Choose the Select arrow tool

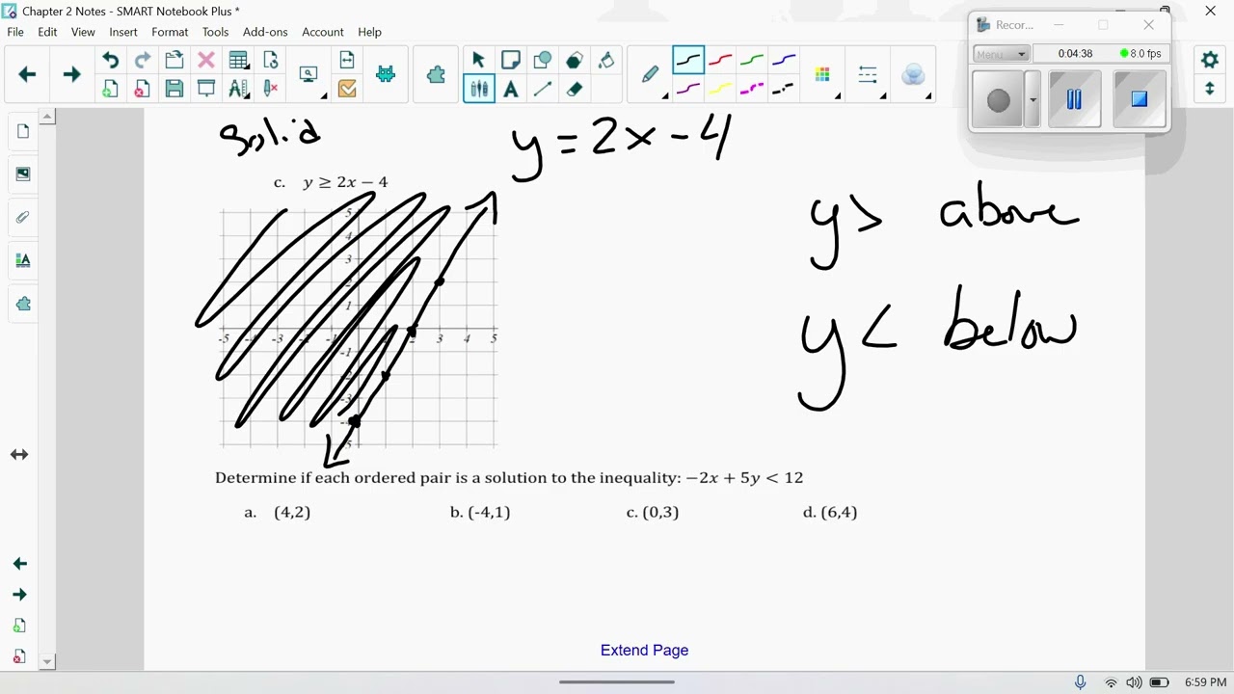pyautogui.click(x=478, y=61)
